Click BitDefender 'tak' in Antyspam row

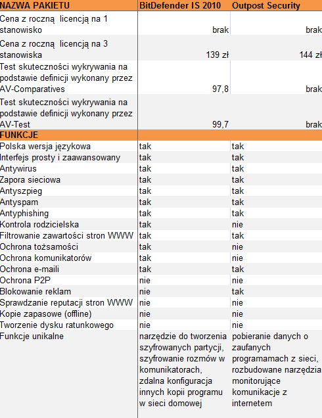pos(145,202)
